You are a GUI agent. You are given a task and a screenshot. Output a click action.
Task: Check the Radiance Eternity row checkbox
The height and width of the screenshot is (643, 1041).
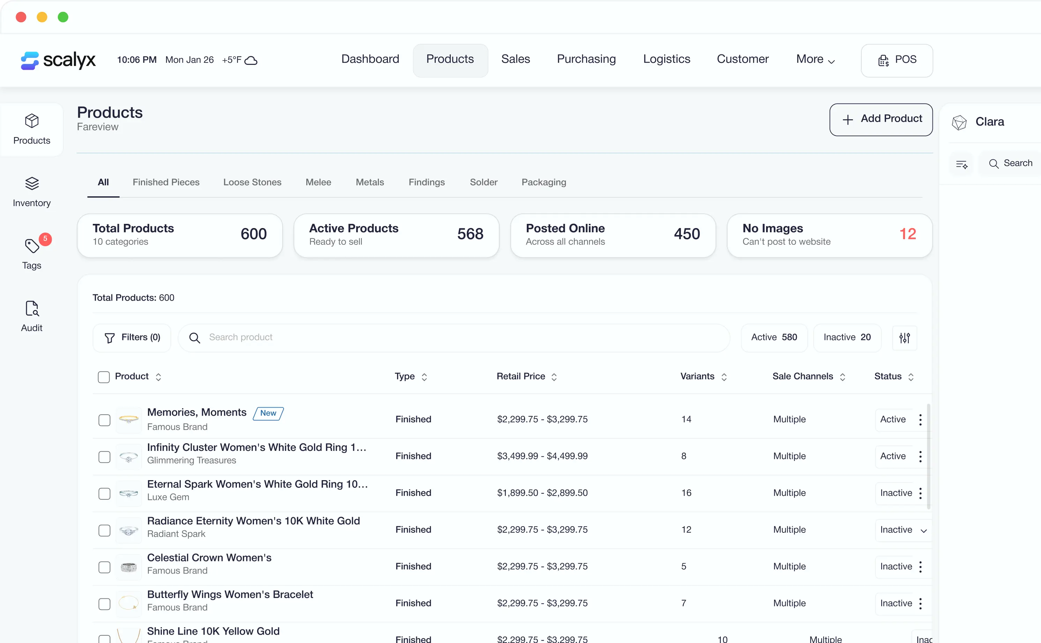coord(104,530)
